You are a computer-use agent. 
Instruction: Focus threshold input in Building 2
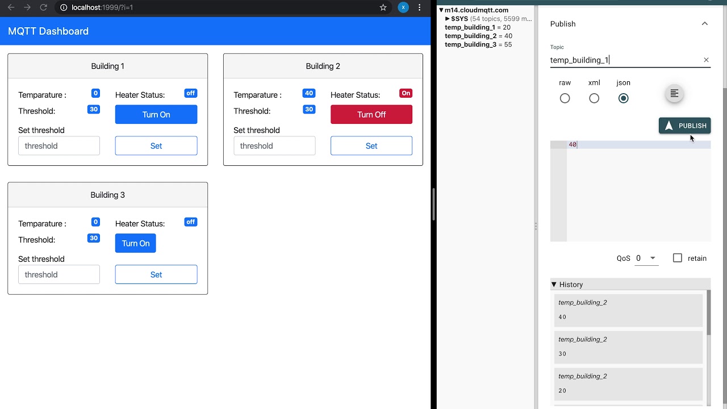(274, 145)
